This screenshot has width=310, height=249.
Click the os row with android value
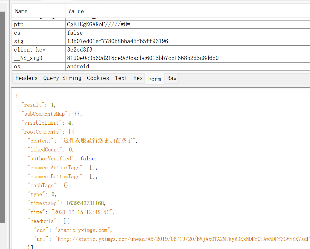pos(78,67)
